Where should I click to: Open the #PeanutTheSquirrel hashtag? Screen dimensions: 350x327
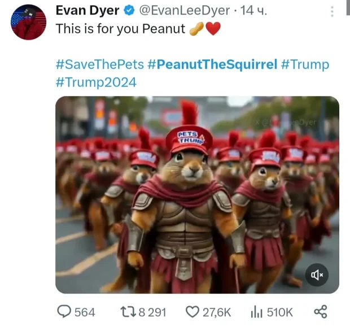pyautogui.click(x=212, y=64)
